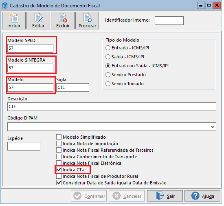
Task: Select Serviço Prestado radio option
Action: pyautogui.click(x=108, y=75)
